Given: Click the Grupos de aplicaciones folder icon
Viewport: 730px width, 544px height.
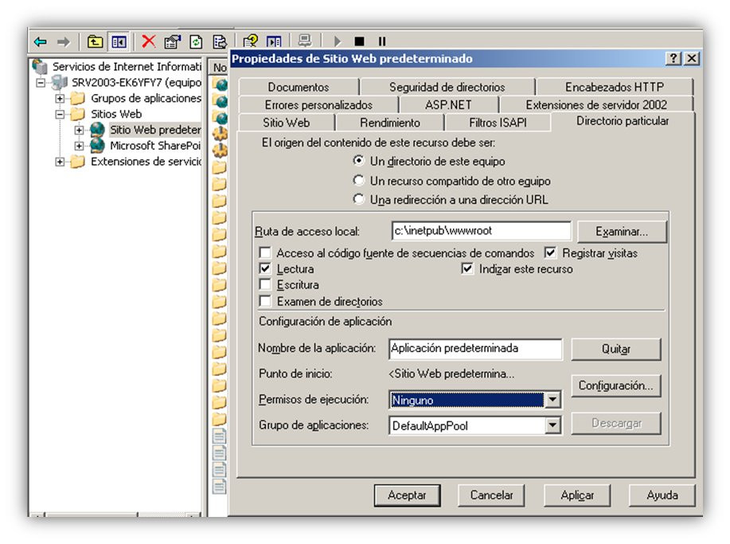Looking at the screenshot, I should [77, 98].
